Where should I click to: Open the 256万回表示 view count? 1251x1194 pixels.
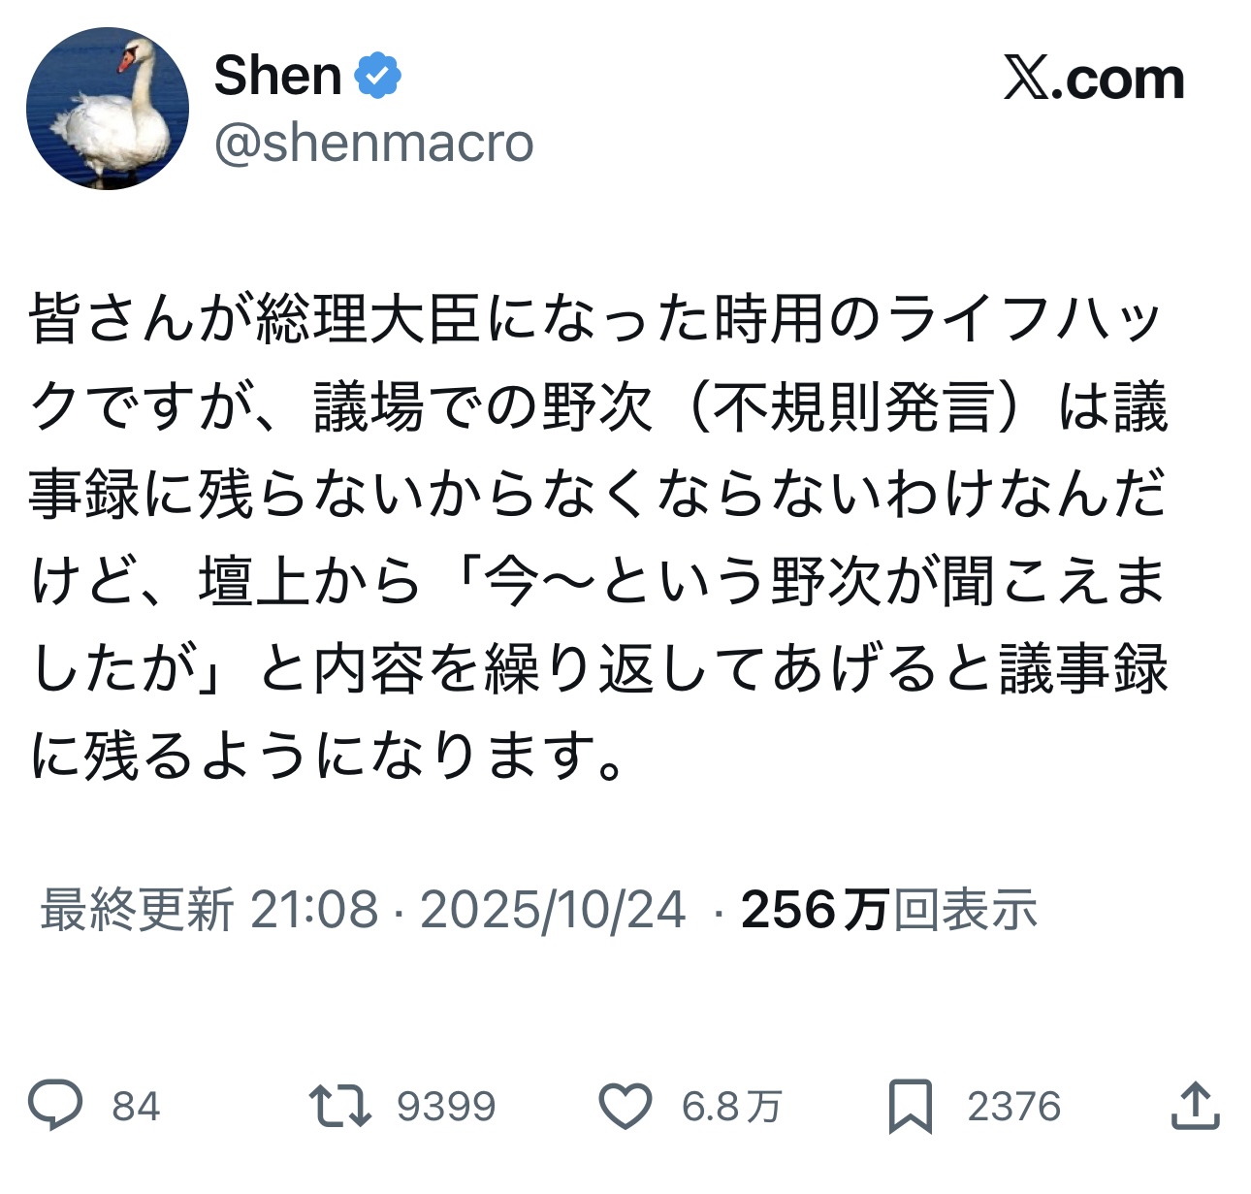click(x=888, y=910)
